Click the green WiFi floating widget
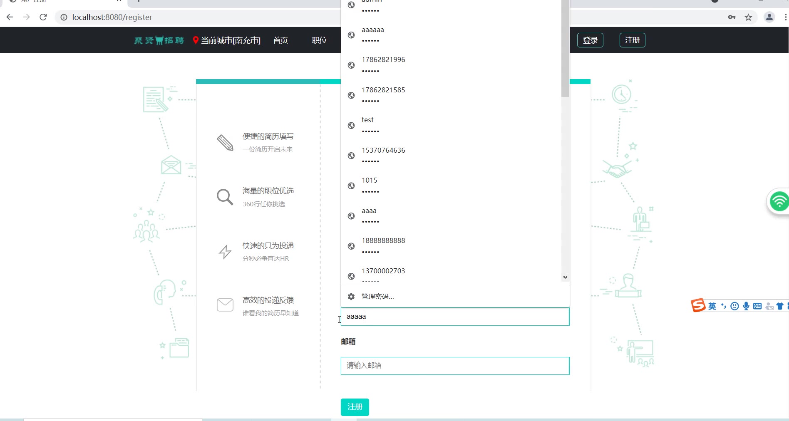 coord(778,202)
